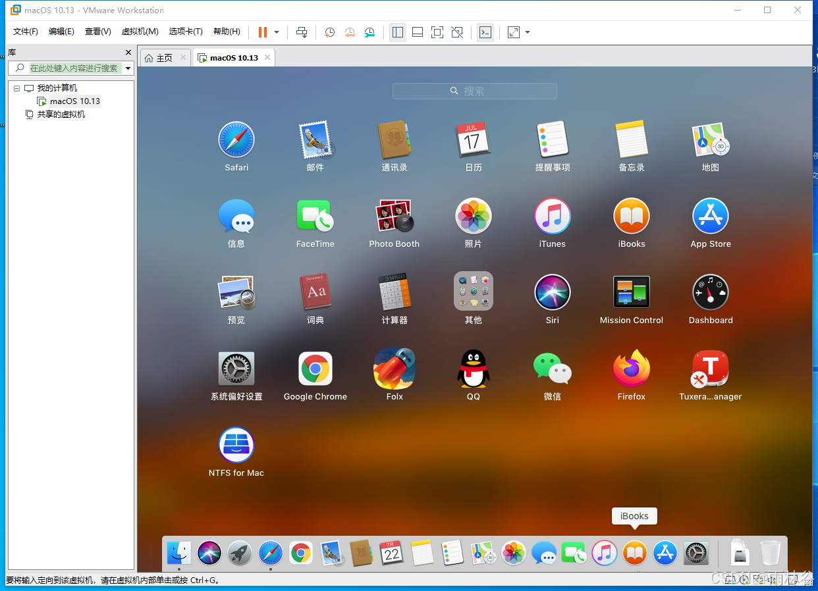Launch the QQ penguin app
Screen dimensions: 818x591
[x=473, y=369]
